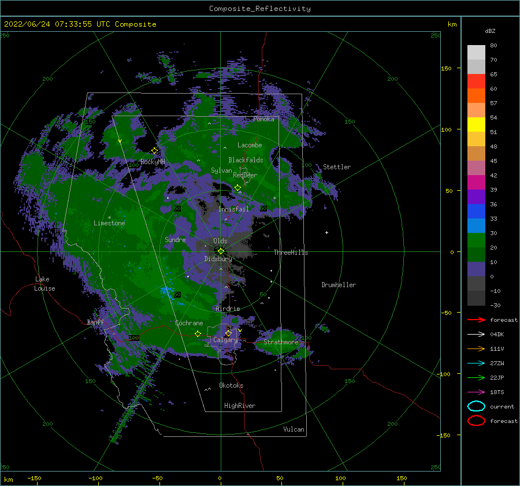Click the green 22JP arrow icon

[x=476, y=377]
